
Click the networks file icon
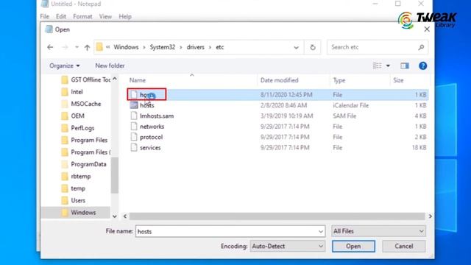(x=134, y=126)
